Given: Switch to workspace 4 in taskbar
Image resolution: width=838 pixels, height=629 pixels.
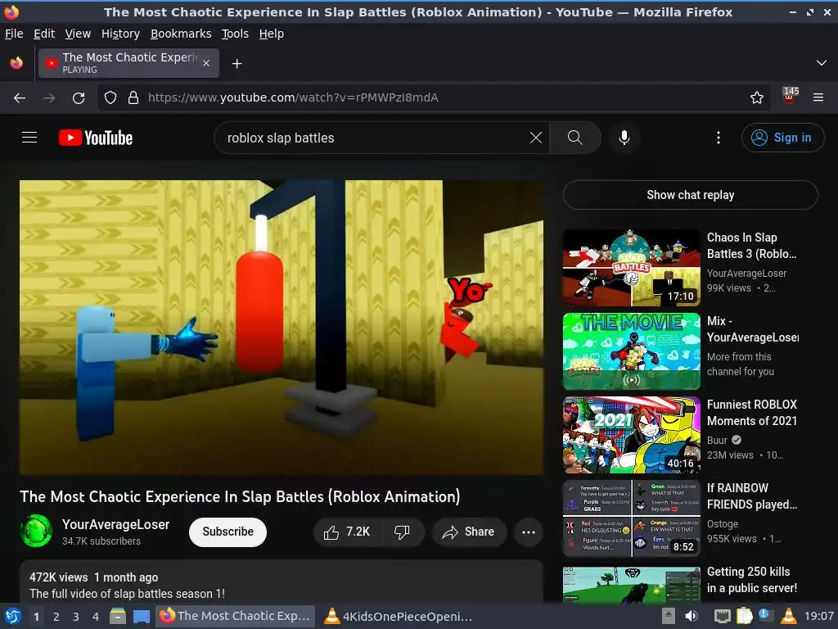Looking at the screenshot, I should pyautogui.click(x=96, y=616).
